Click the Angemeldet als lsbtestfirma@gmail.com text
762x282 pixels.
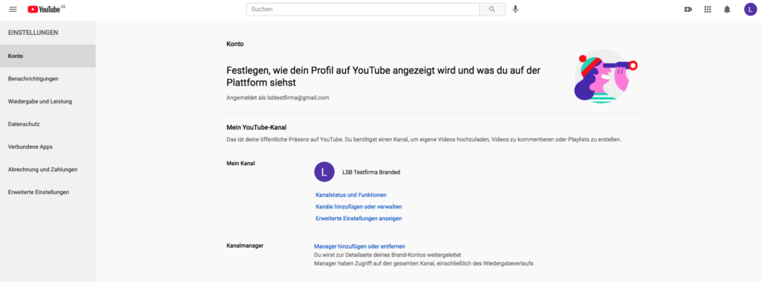(278, 97)
